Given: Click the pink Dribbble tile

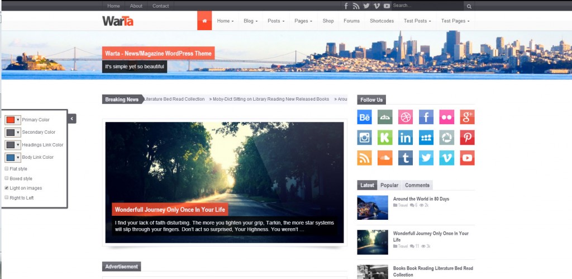Looking at the screenshot, I should tap(406, 117).
